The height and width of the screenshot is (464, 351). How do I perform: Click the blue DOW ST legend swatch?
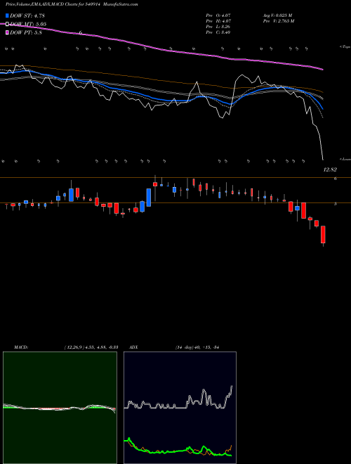(7, 15)
